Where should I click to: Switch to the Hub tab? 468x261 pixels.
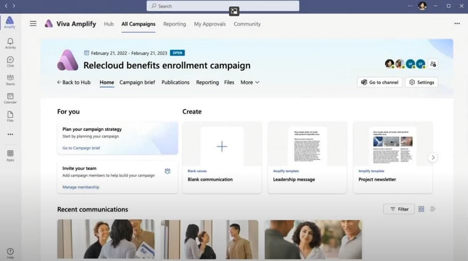pyautogui.click(x=109, y=24)
